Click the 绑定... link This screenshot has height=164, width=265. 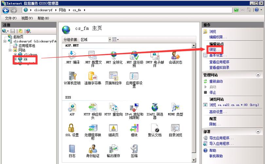pyautogui.click(x=215, y=50)
